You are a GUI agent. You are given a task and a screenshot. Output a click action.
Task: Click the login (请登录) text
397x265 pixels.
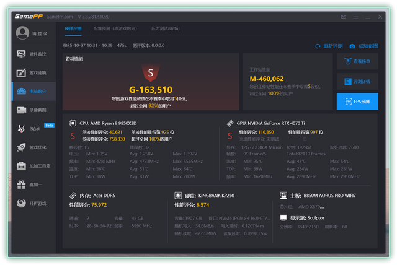[40, 33]
